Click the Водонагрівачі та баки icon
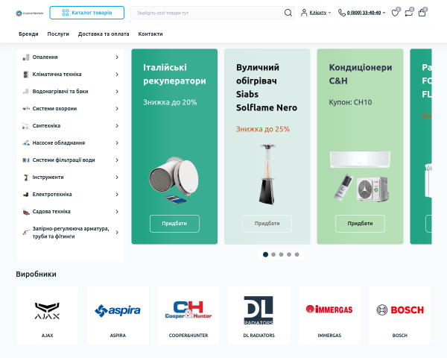 tap(26, 91)
